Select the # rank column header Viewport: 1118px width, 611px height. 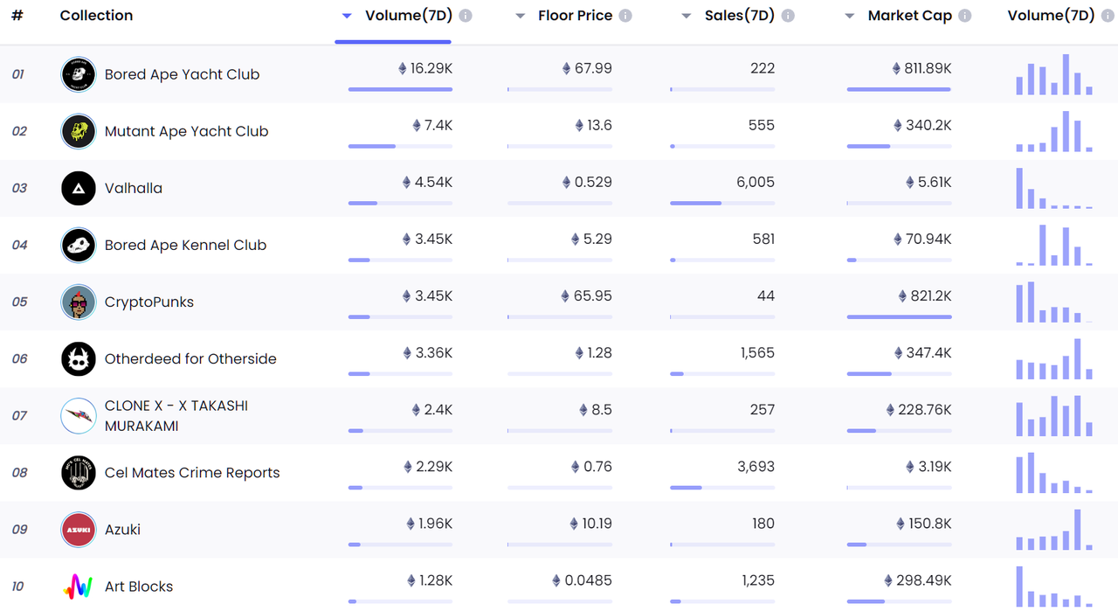click(x=17, y=16)
